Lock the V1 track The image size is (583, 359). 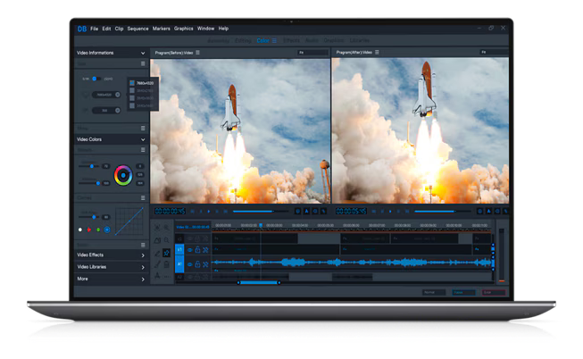197,250
